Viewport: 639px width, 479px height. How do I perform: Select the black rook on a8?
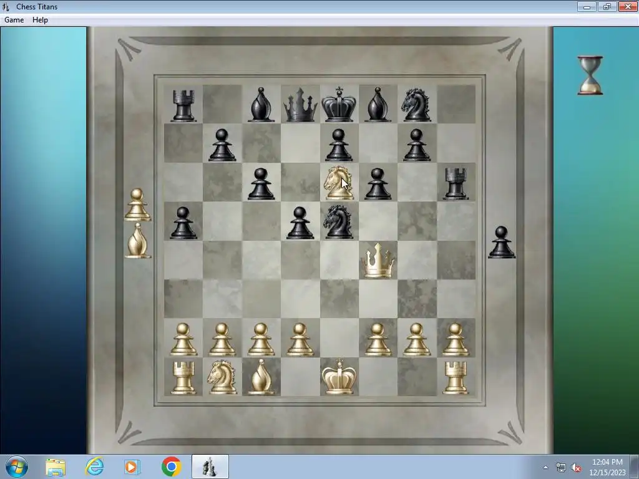coord(183,106)
